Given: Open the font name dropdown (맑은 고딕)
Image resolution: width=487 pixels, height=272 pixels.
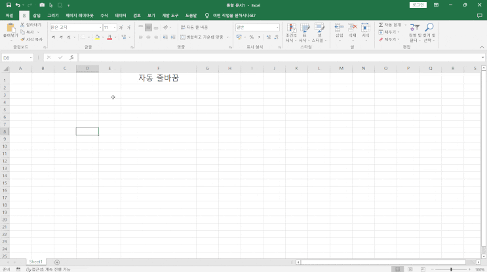Looking at the screenshot, I should (100, 27).
